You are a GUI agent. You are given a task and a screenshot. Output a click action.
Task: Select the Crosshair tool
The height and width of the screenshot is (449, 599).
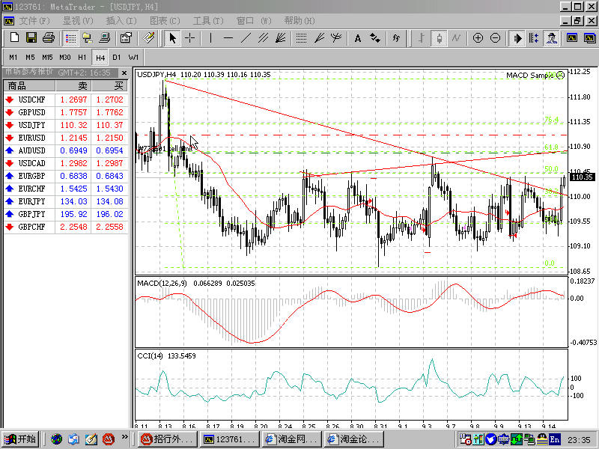[x=190, y=37]
